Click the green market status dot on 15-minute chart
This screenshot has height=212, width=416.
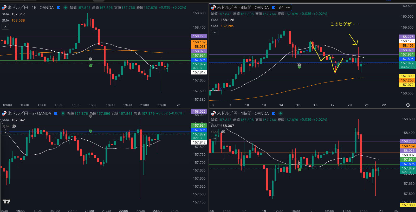coord(66,8)
